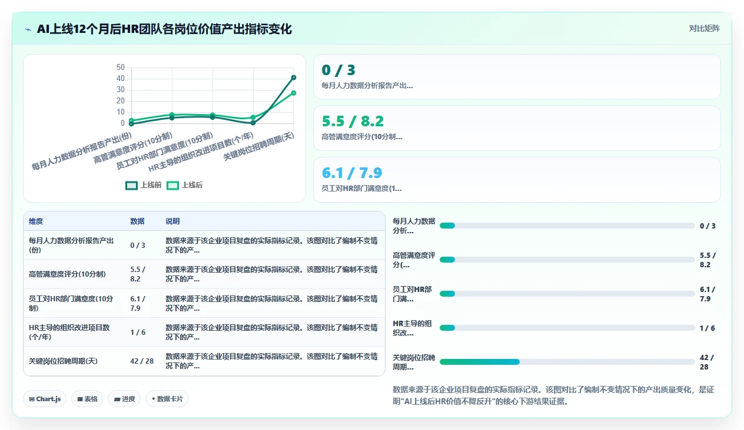
Task: Click the 42 / 28 progress value label
Action: tap(707, 362)
